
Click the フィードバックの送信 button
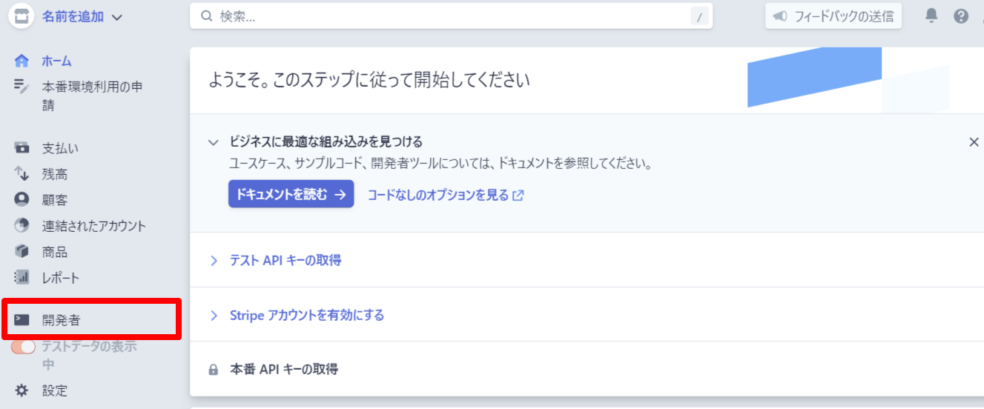pyautogui.click(x=833, y=16)
